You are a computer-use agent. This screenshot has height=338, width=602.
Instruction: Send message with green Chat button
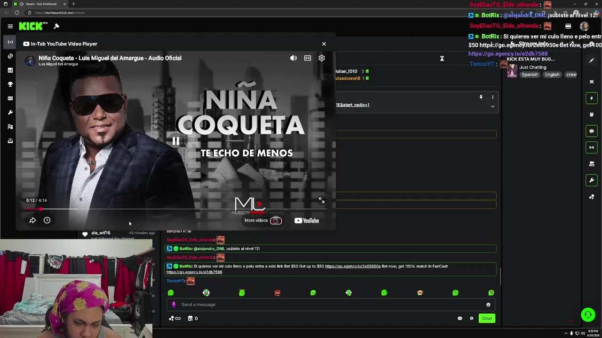point(487,319)
